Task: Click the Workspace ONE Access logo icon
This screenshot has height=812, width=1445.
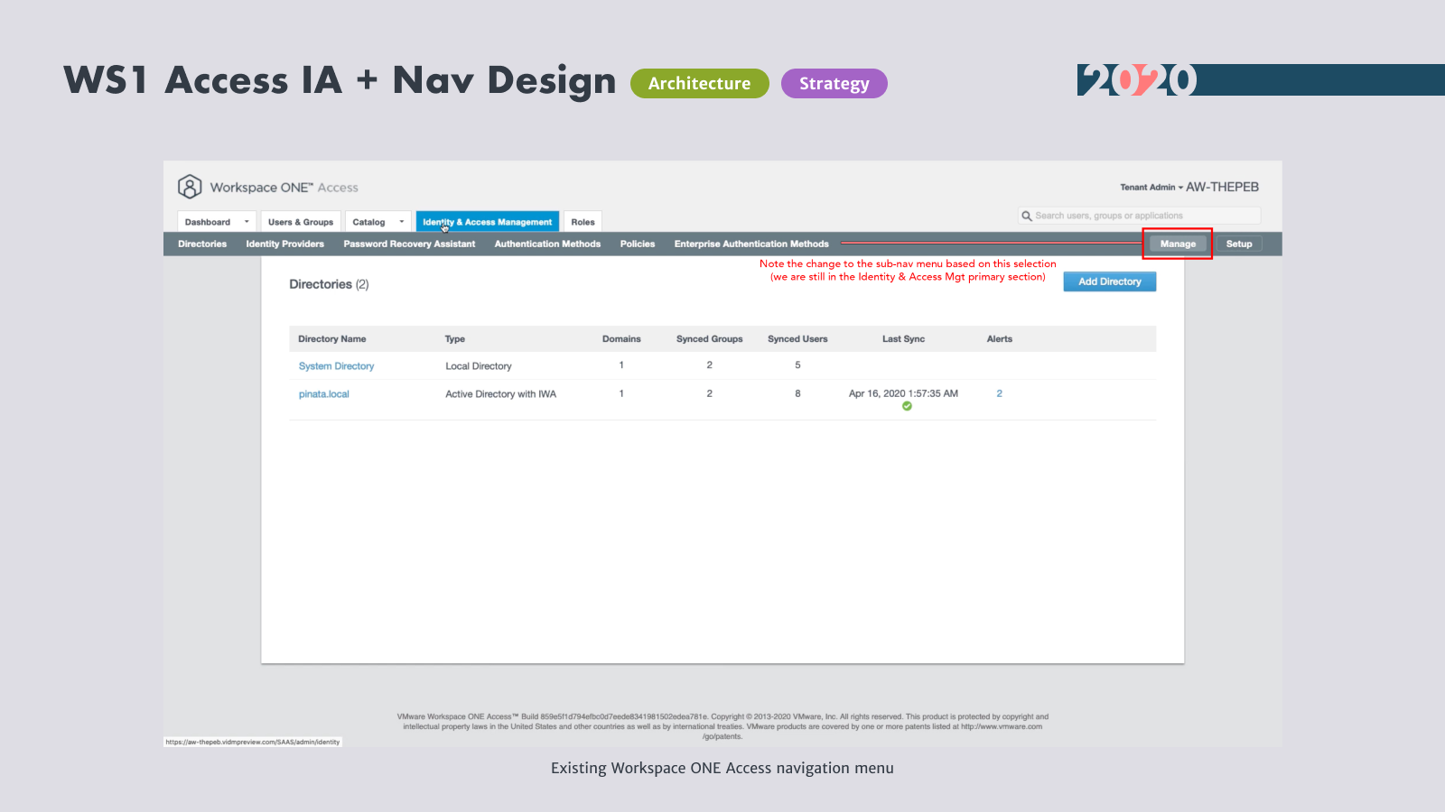Action: (x=190, y=187)
